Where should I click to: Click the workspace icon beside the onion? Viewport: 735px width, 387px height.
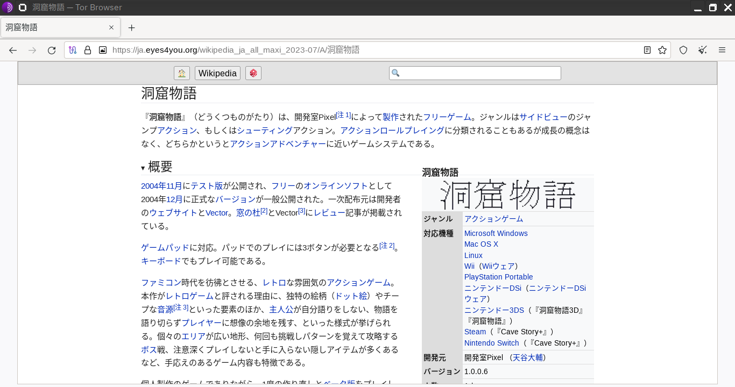tap(23, 8)
